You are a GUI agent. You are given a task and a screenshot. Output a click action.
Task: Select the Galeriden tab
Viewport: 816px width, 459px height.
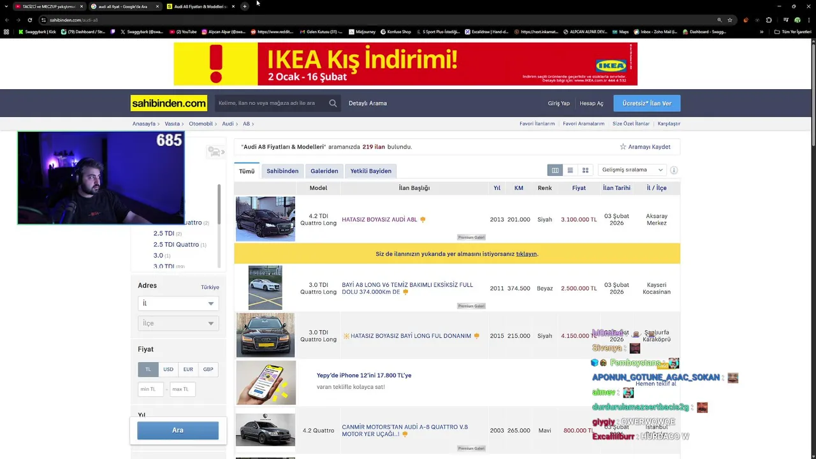coord(324,171)
